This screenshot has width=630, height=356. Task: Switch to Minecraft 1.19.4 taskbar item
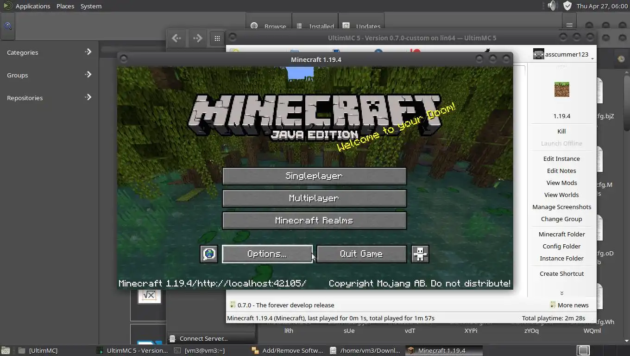click(443, 350)
